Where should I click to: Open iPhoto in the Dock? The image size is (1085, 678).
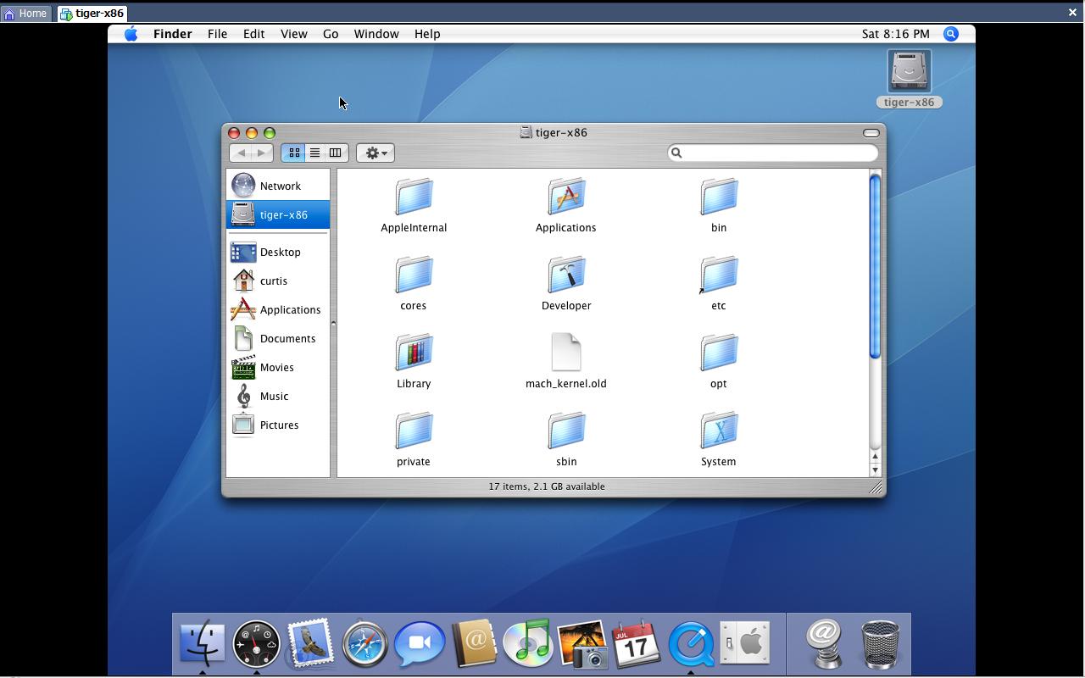582,644
